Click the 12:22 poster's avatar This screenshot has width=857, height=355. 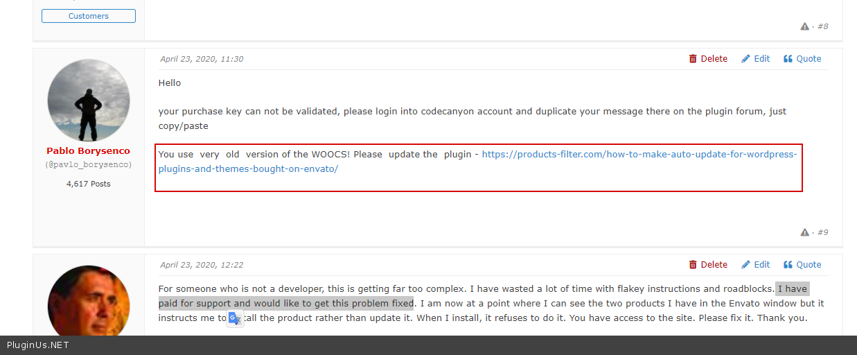click(x=89, y=302)
